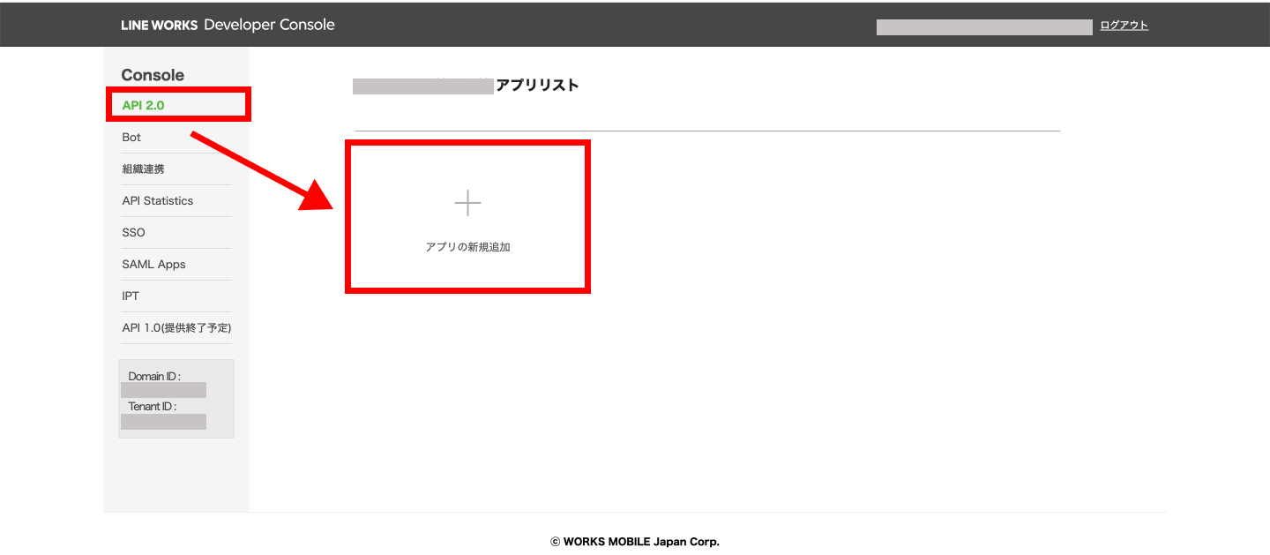
Task: Click the plus icon to add an app
Action: [x=467, y=204]
